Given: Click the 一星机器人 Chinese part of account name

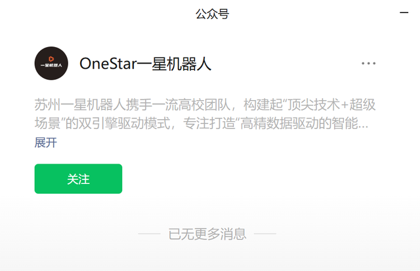Looking at the screenshot, I should (175, 64).
